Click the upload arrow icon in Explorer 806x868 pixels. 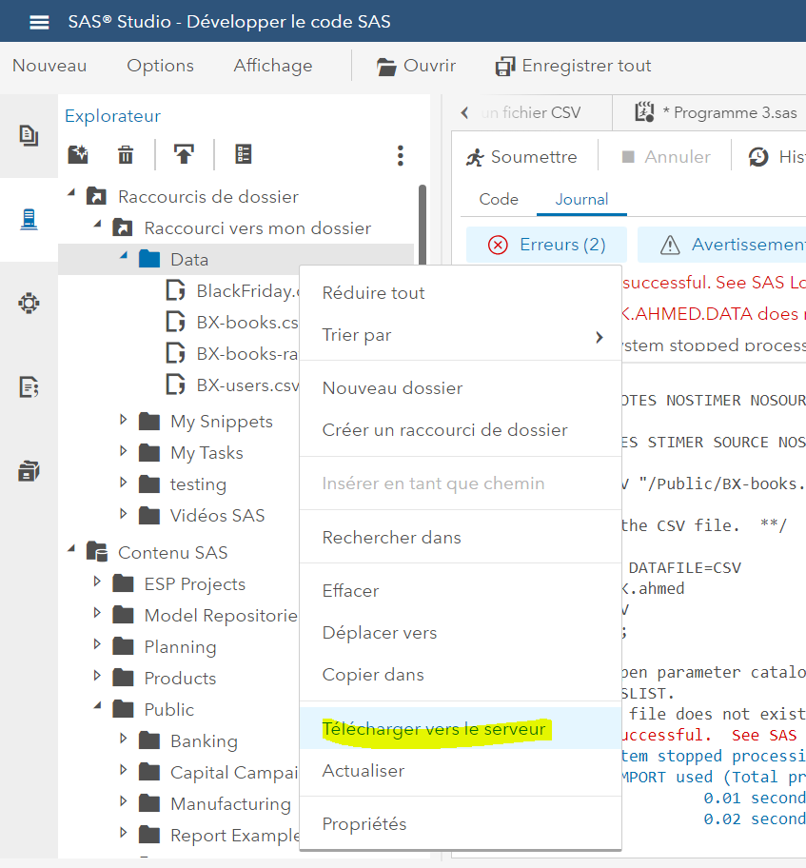click(184, 154)
